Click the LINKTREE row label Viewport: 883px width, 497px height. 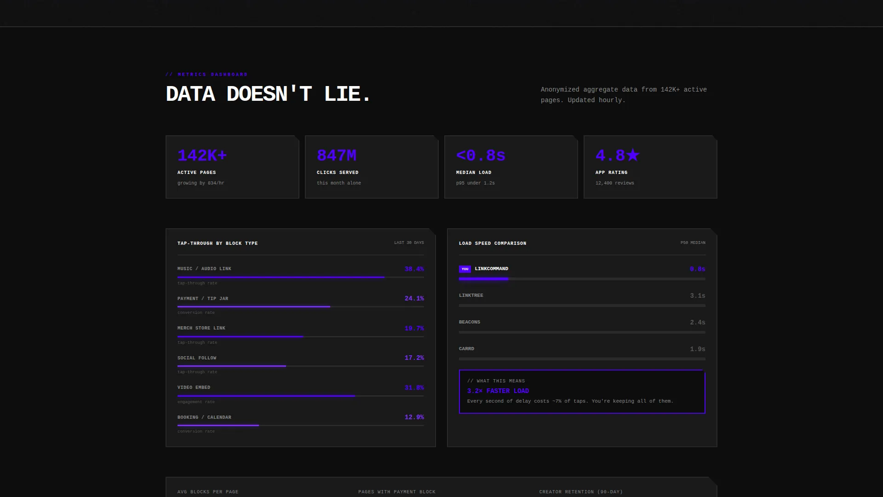coord(471,295)
